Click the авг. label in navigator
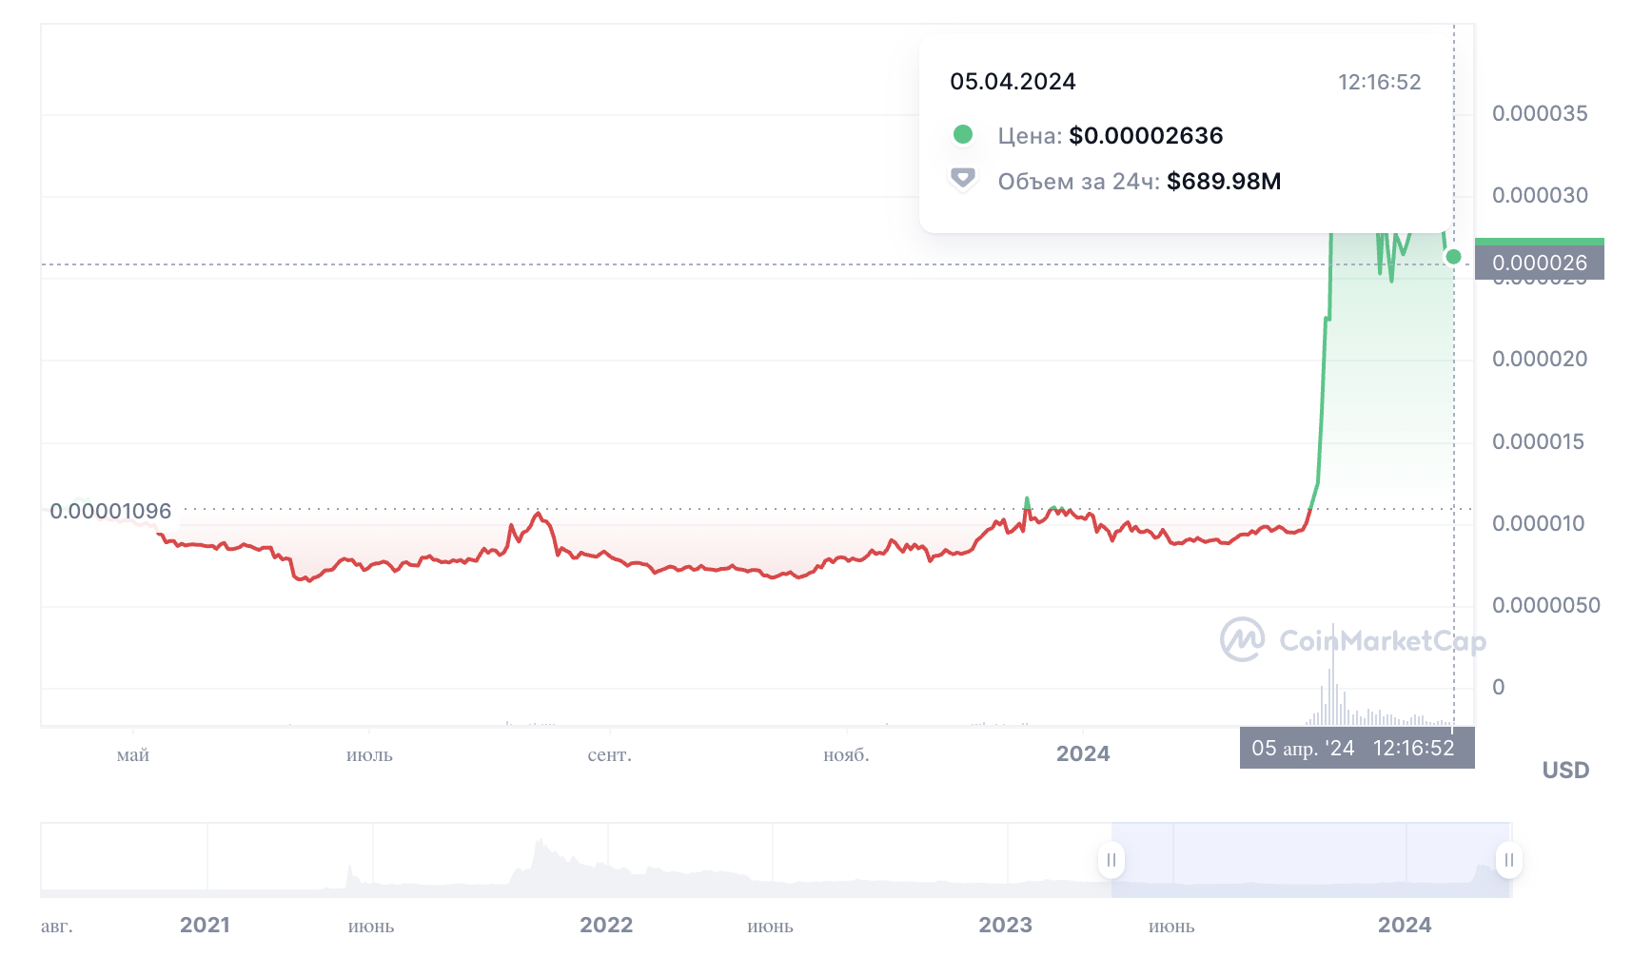The image size is (1652, 957). pos(57,926)
